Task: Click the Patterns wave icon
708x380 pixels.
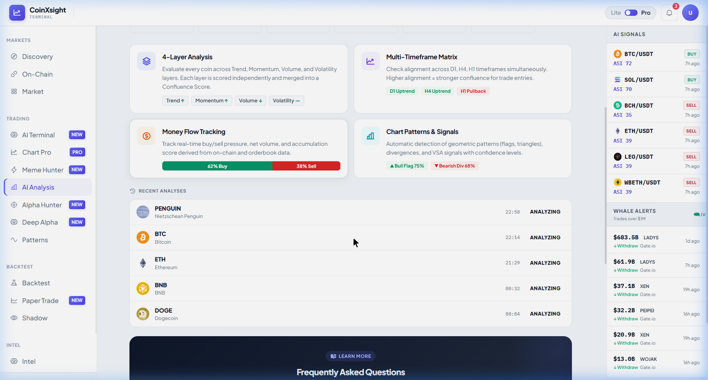Action: click(x=14, y=240)
